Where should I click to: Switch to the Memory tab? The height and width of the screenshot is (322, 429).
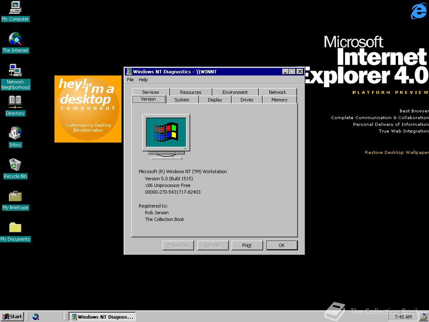click(279, 100)
